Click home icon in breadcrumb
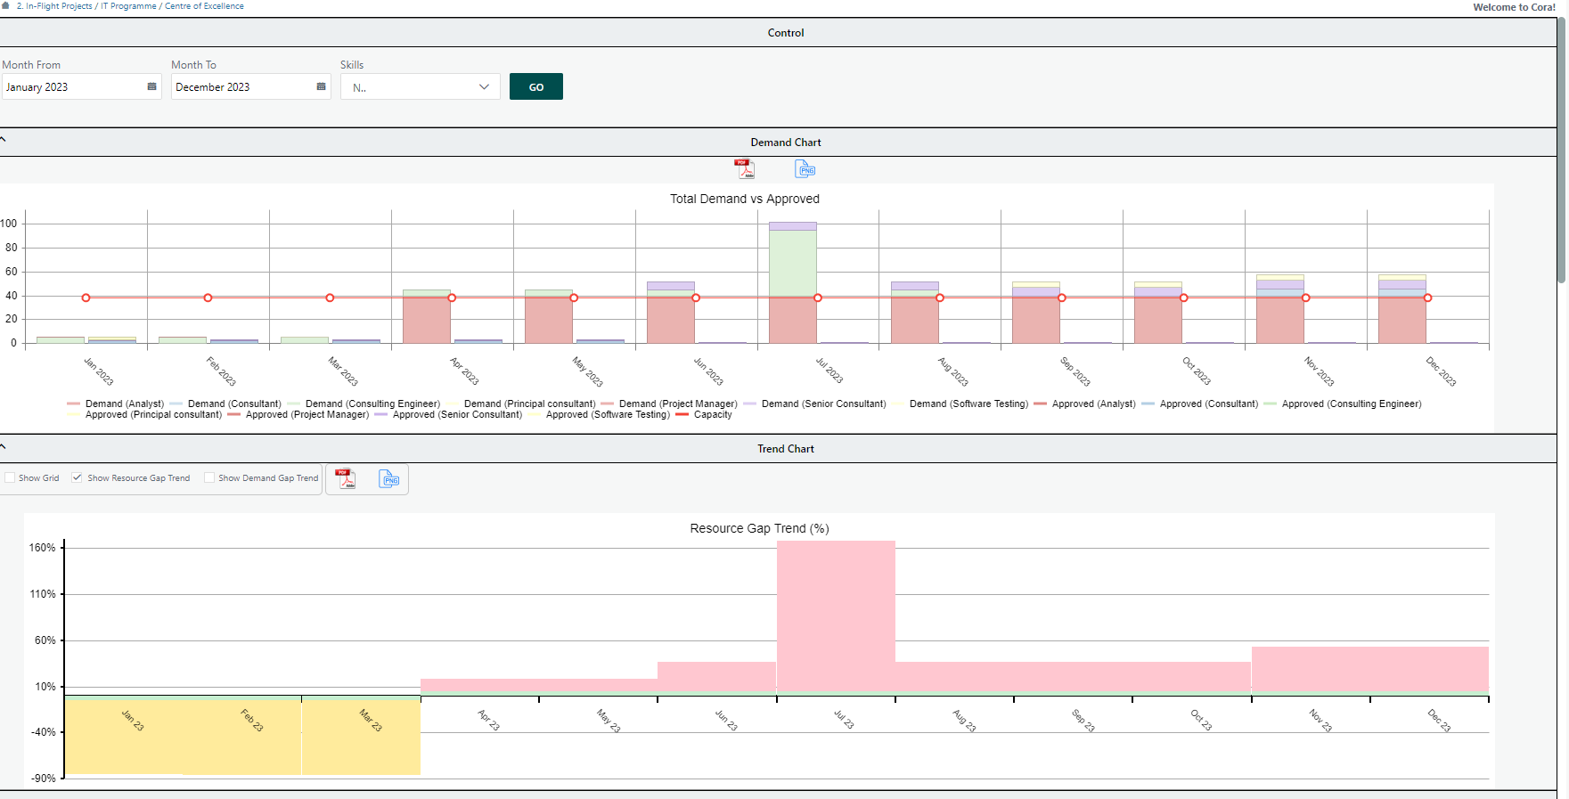The height and width of the screenshot is (799, 1569). (x=5, y=5)
